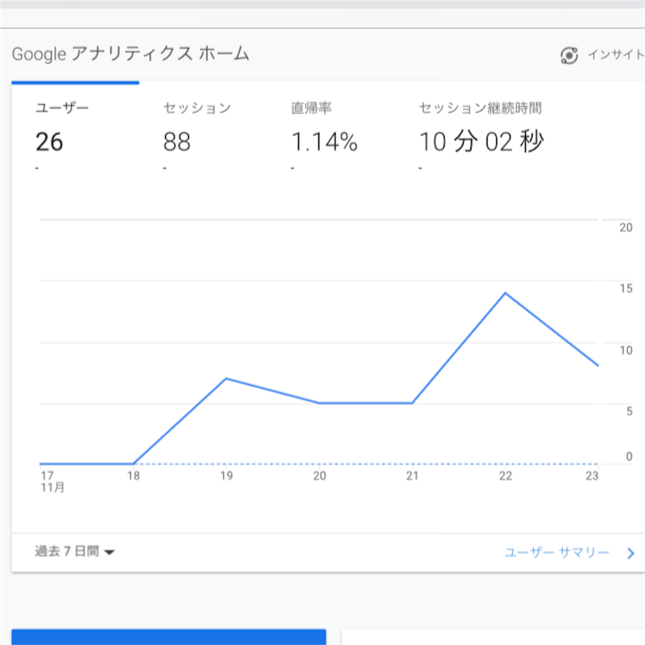Click the dropdown arrow beside 過去 7 日間
The width and height of the screenshot is (645, 645).
click(x=109, y=552)
